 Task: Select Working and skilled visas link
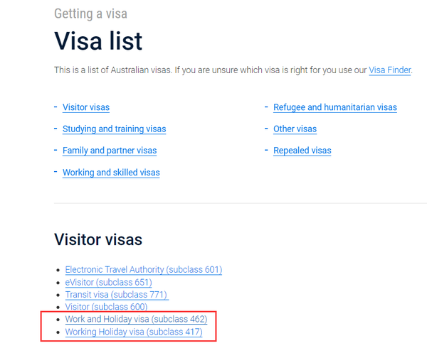pos(111,173)
